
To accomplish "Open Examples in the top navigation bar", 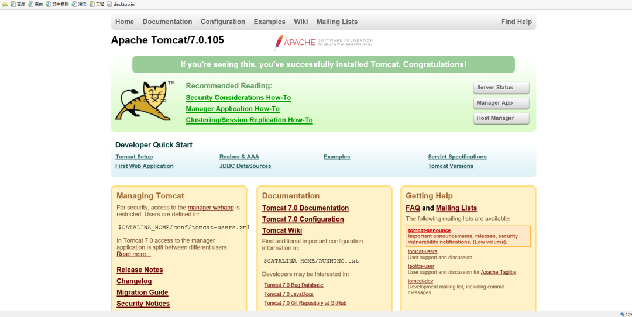I will (x=269, y=22).
